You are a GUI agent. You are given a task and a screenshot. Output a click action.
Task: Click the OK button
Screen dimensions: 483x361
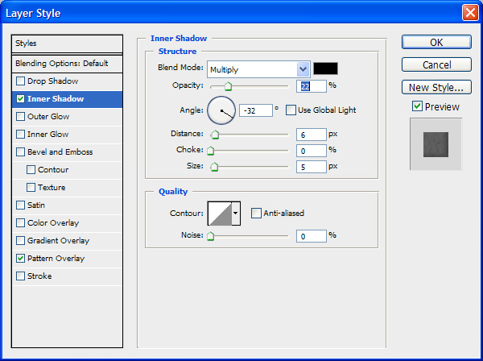click(x=436, y=42)
